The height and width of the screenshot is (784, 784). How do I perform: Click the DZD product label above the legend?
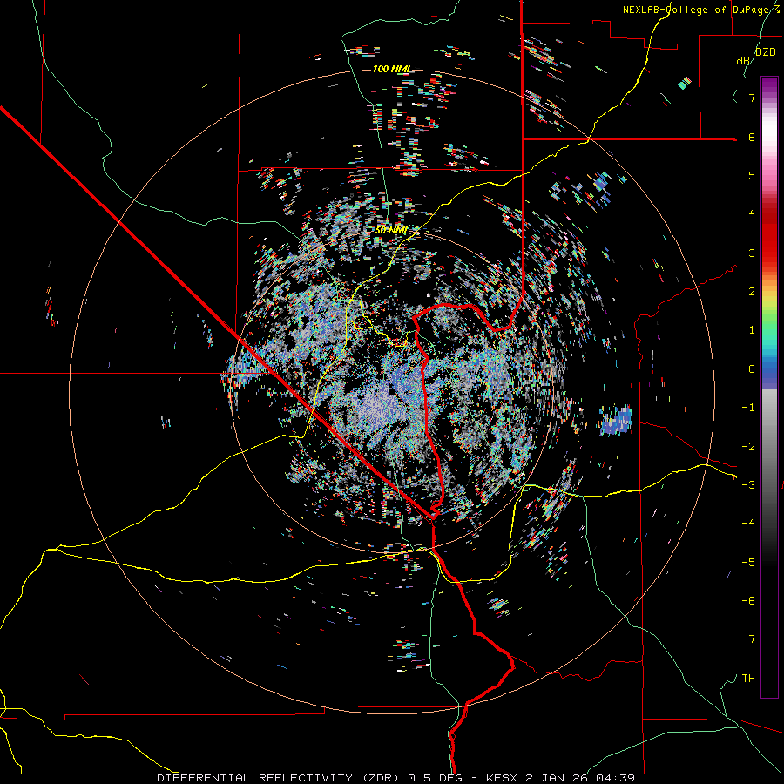[x=766, y=52]
